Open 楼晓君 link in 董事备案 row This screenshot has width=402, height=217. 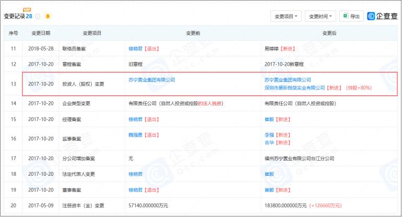tap(135, 190)
